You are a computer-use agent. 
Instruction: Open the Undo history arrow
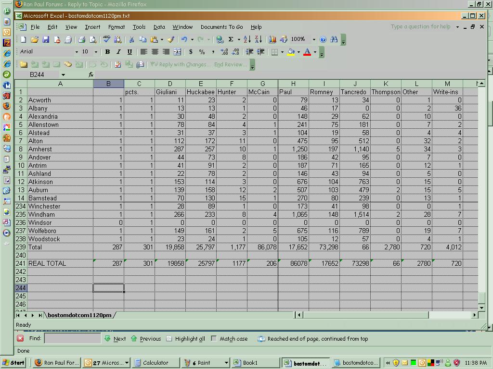coord(192,39)
